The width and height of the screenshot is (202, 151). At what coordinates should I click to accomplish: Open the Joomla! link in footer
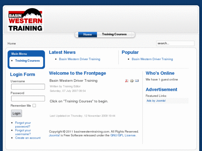[x=54, y=135]
